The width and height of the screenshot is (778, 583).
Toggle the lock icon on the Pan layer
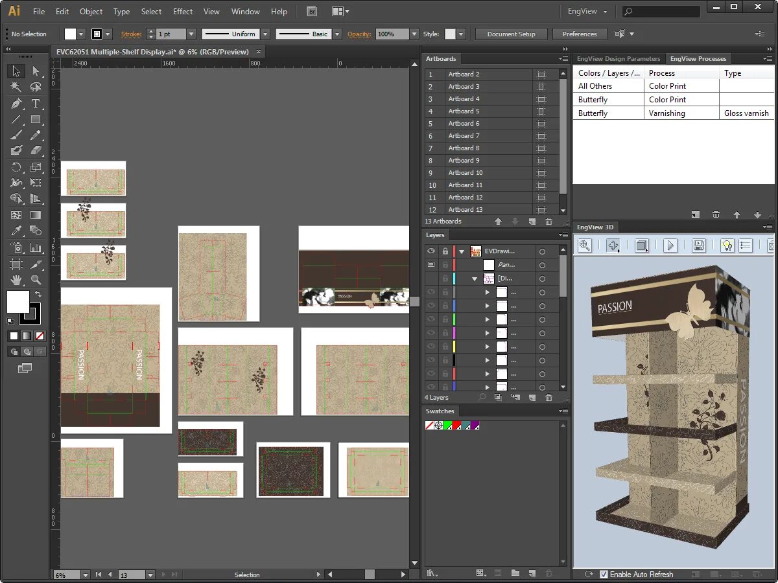point(445,264)
